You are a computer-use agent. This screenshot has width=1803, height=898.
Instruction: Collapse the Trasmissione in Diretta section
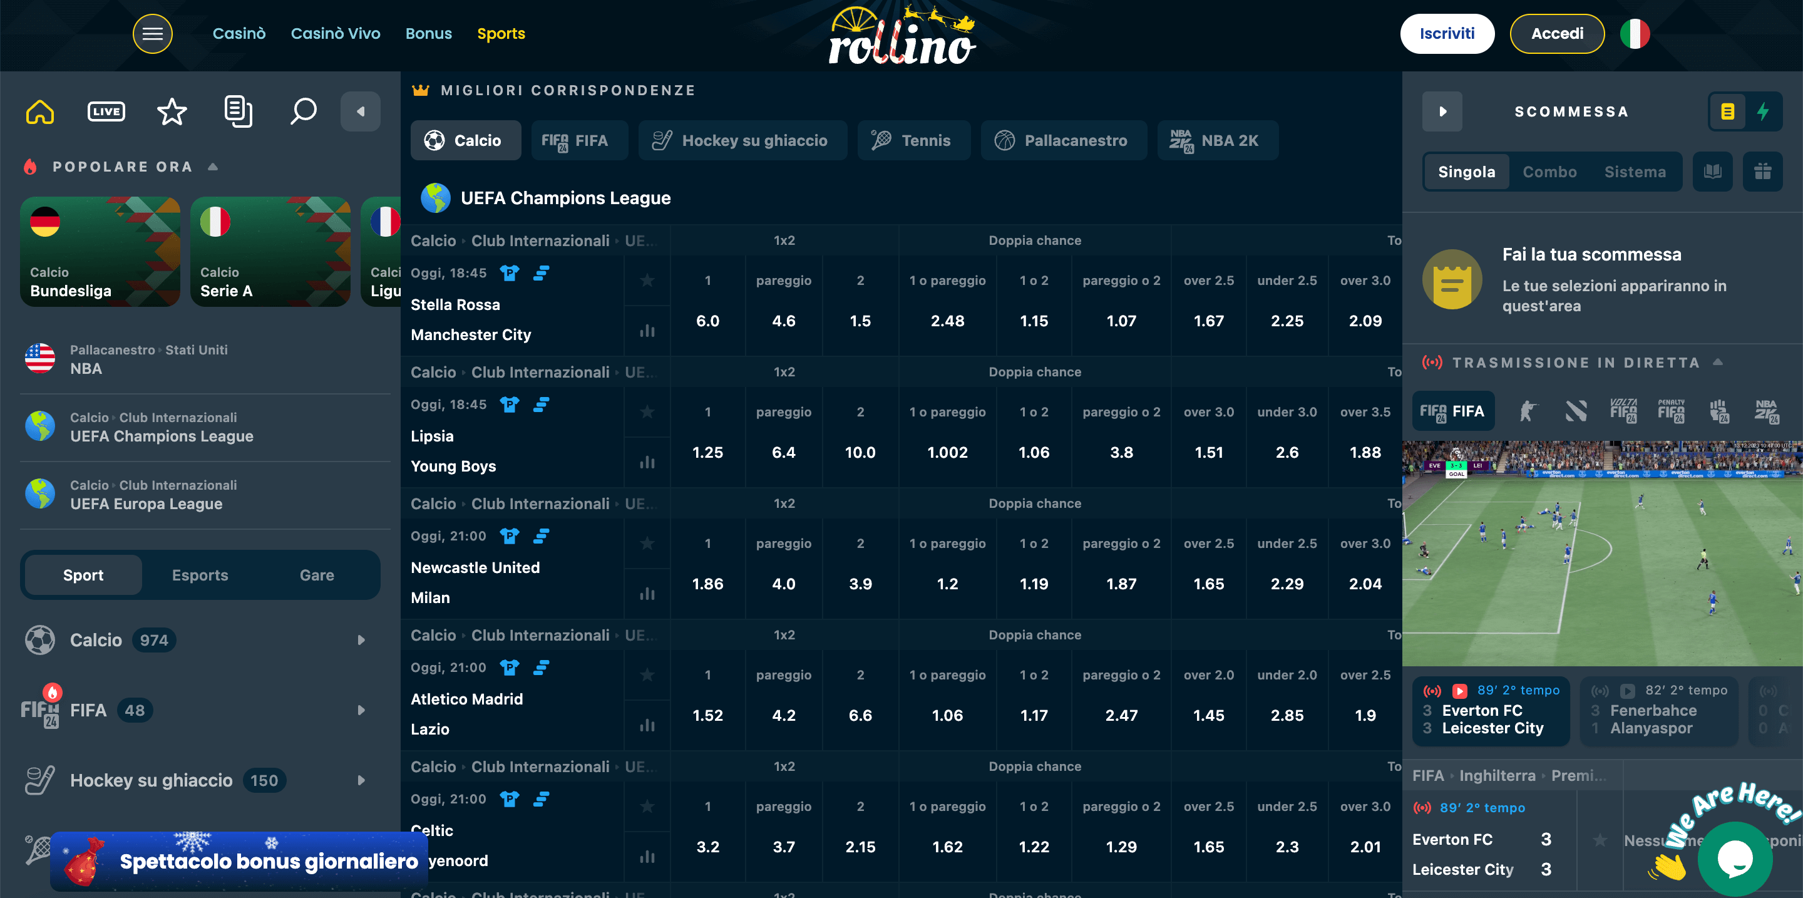tap(1718, 362)
